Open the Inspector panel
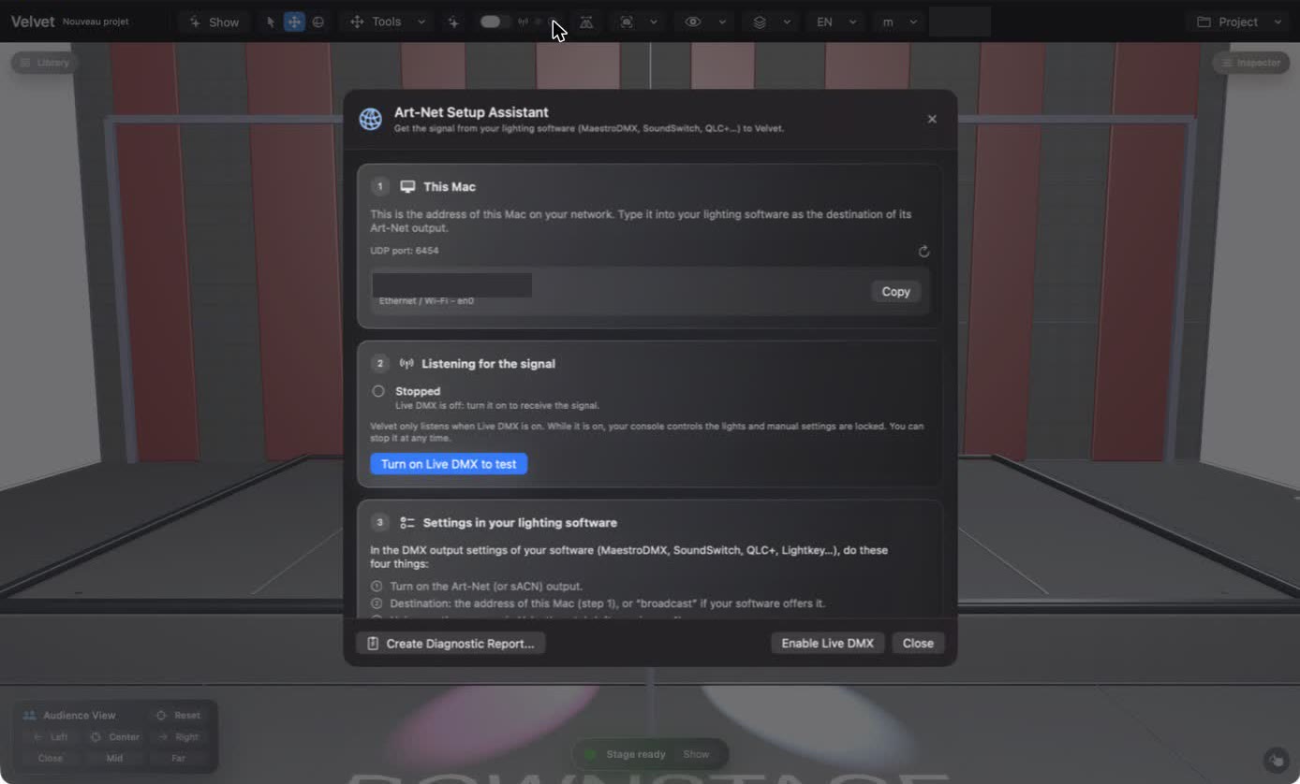Image resolution: width=1300 pixels, height=784 pixels. point(1250,63)
